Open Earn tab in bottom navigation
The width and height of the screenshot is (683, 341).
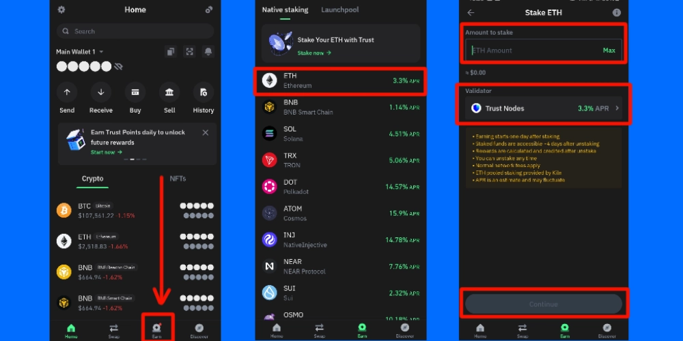tap(157, 329)
